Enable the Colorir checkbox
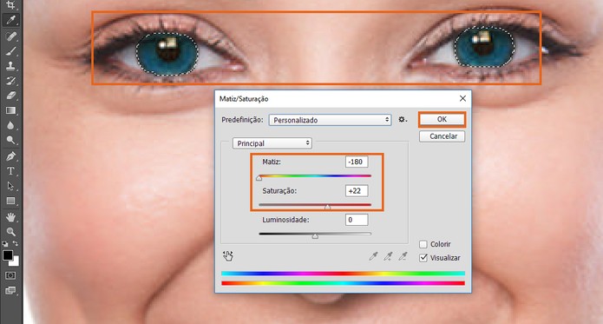The width and height of the screenshot is (603, 324). click(x=423, y=244)
